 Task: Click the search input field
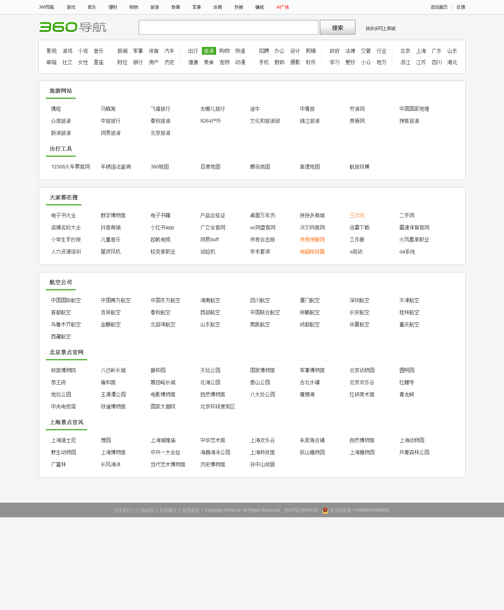coord(228,27)
